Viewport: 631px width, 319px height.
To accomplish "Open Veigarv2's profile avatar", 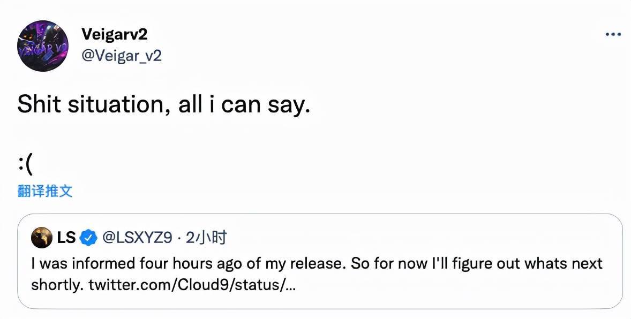I will click(x=43, y=46).
